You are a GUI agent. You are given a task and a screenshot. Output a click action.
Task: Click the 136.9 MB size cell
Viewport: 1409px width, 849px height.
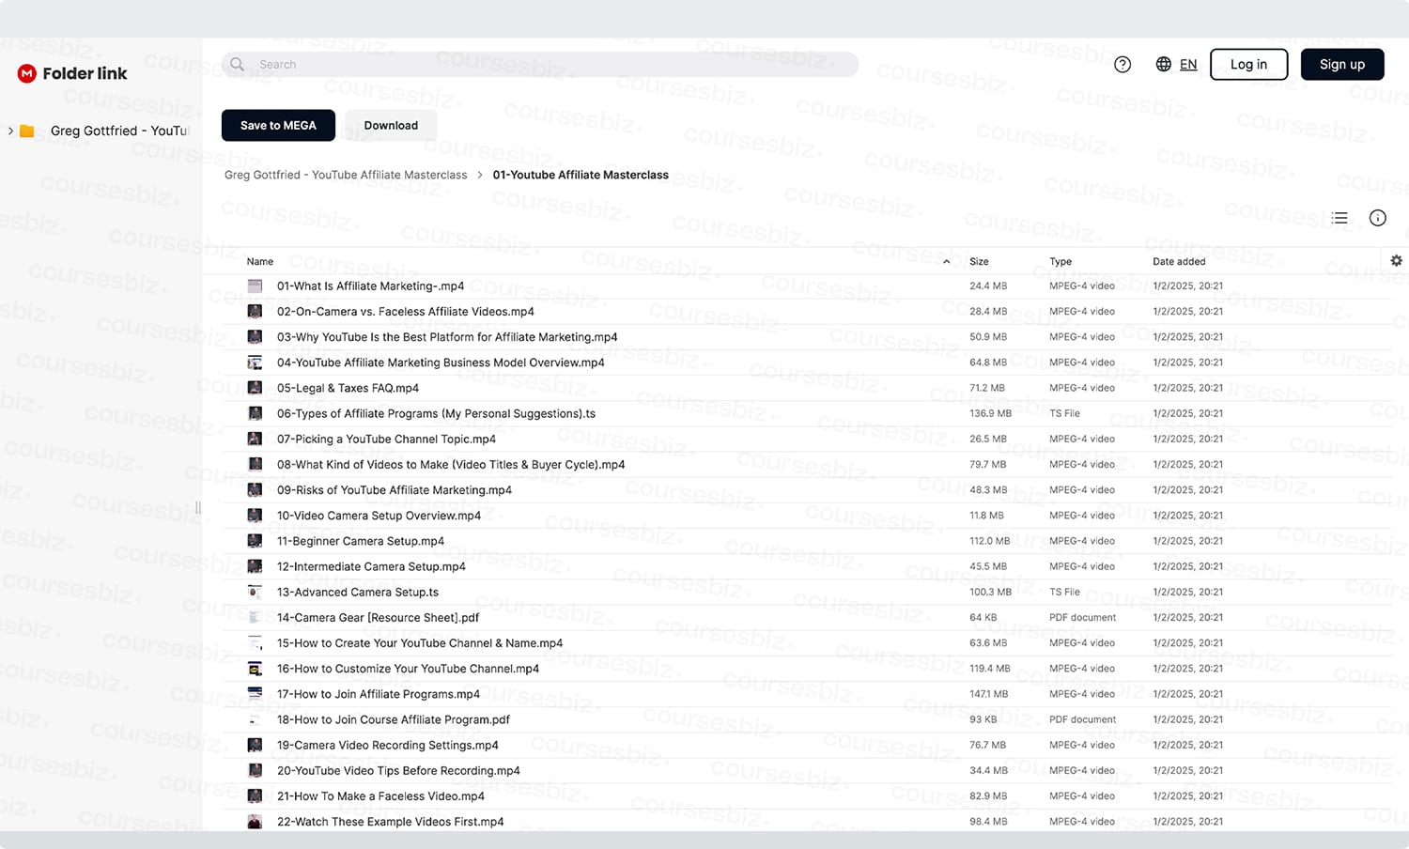(990, 413)
